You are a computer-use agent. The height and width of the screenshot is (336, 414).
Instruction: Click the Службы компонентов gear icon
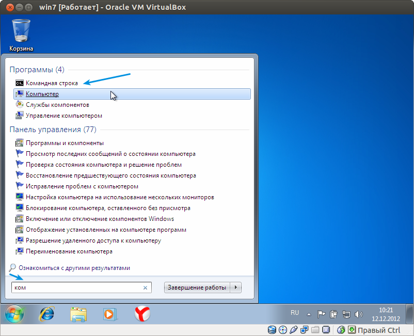click(19, 105)
